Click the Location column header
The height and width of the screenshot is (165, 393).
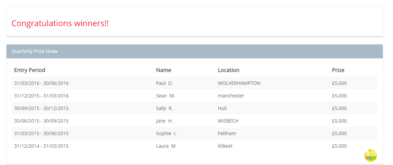(229, 70)
